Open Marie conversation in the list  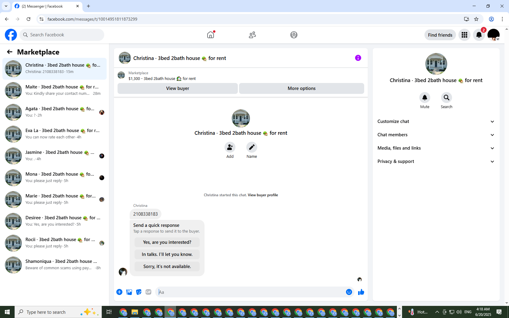[55, 200]
